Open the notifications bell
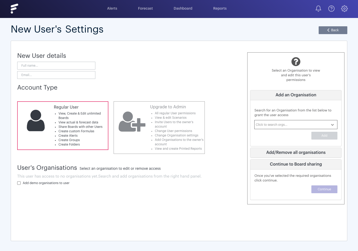This screenshot has width=358, height=251. click(318, 9)
